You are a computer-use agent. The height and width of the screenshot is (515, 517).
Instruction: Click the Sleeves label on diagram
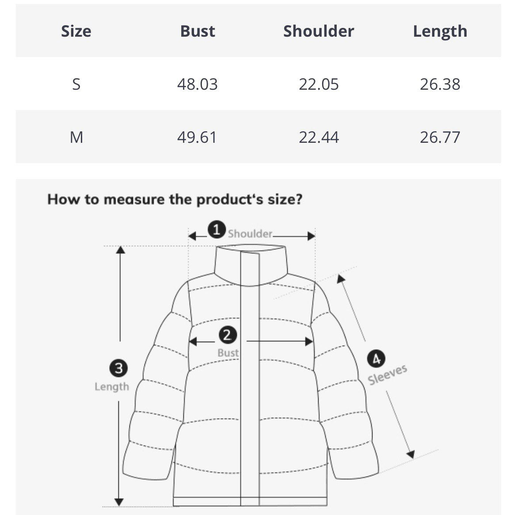pos(388,375)
